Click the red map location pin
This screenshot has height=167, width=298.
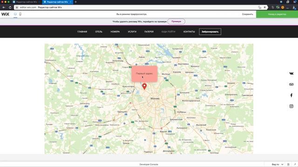click(144, 86)
